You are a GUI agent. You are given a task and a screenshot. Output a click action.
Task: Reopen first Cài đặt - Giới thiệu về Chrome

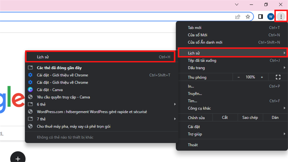[x=102, y=75]
